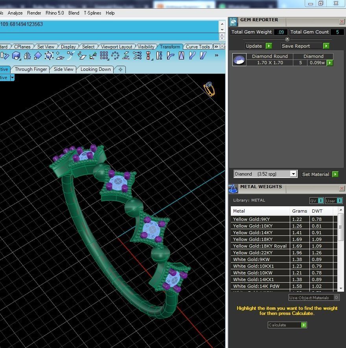Screen dimensions: 346x348
Task: Select the Orient on Surface tool
Action: click(x=60, y=56)
